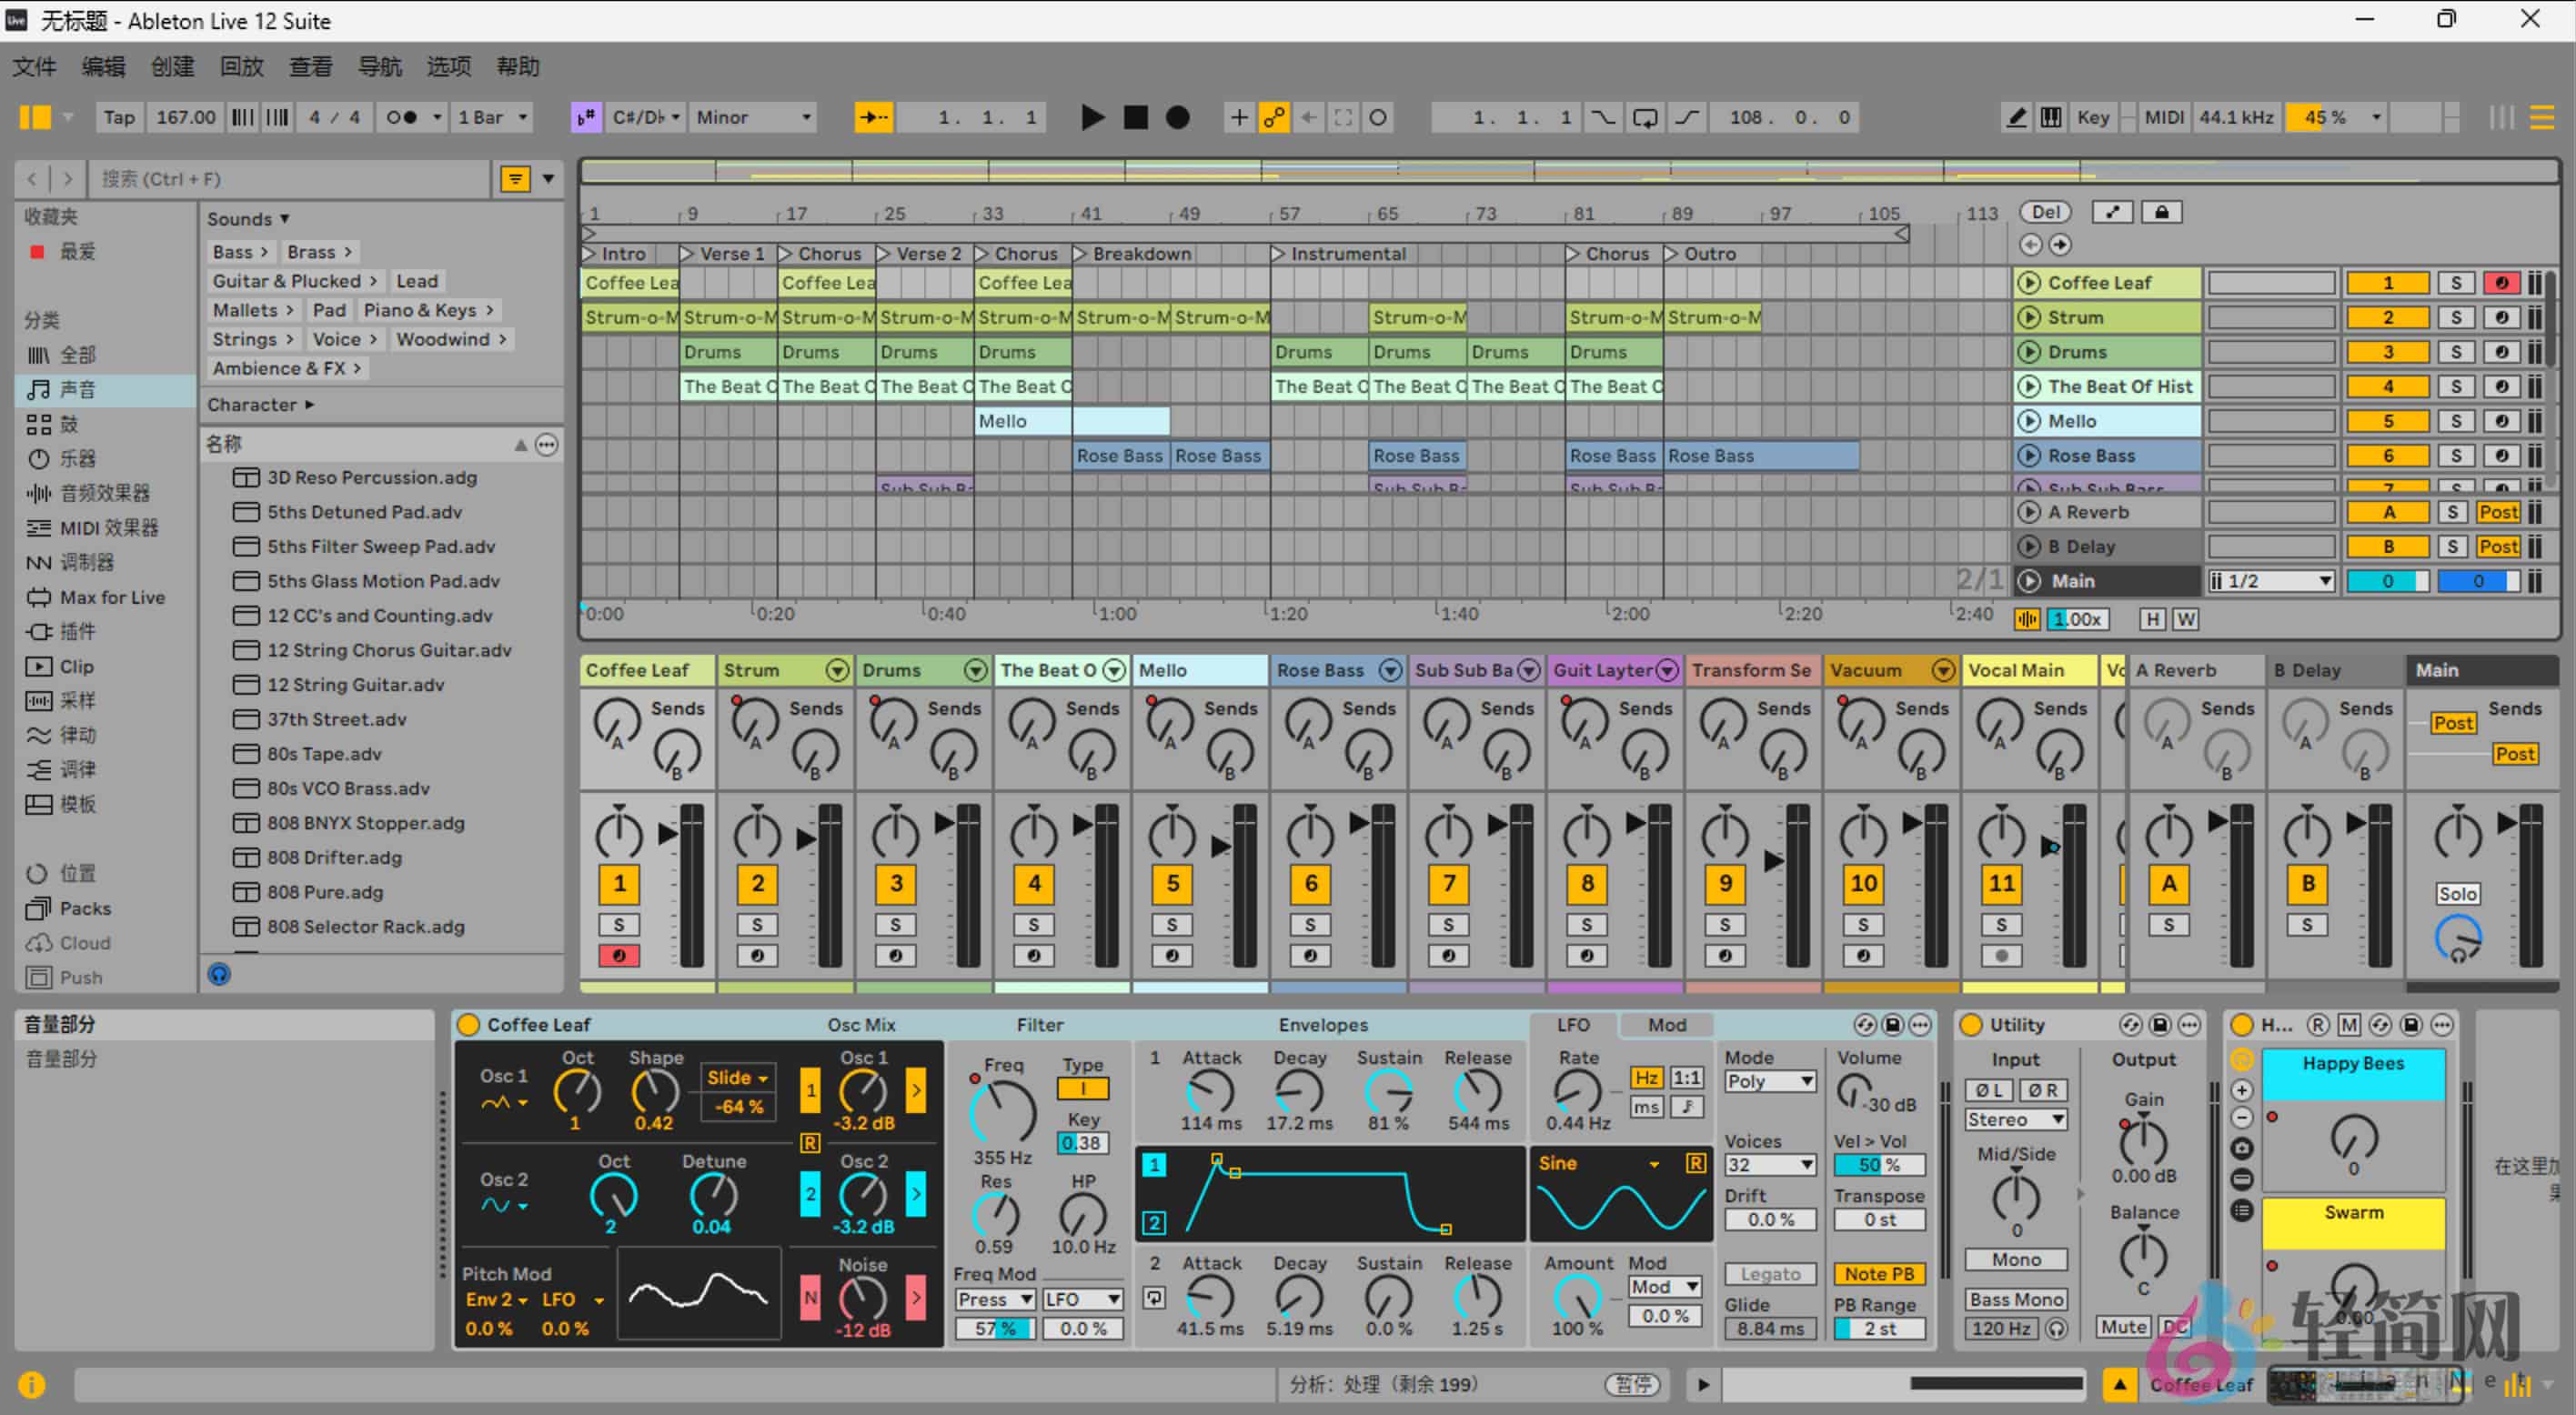
Task: Click the Del button above the track headers
Action: pyautogui.click(x=2046, y=211)
